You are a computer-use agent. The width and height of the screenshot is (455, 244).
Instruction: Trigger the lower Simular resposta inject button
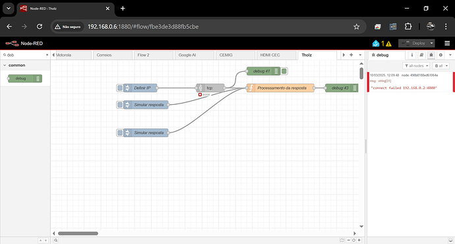coord(120,133)
